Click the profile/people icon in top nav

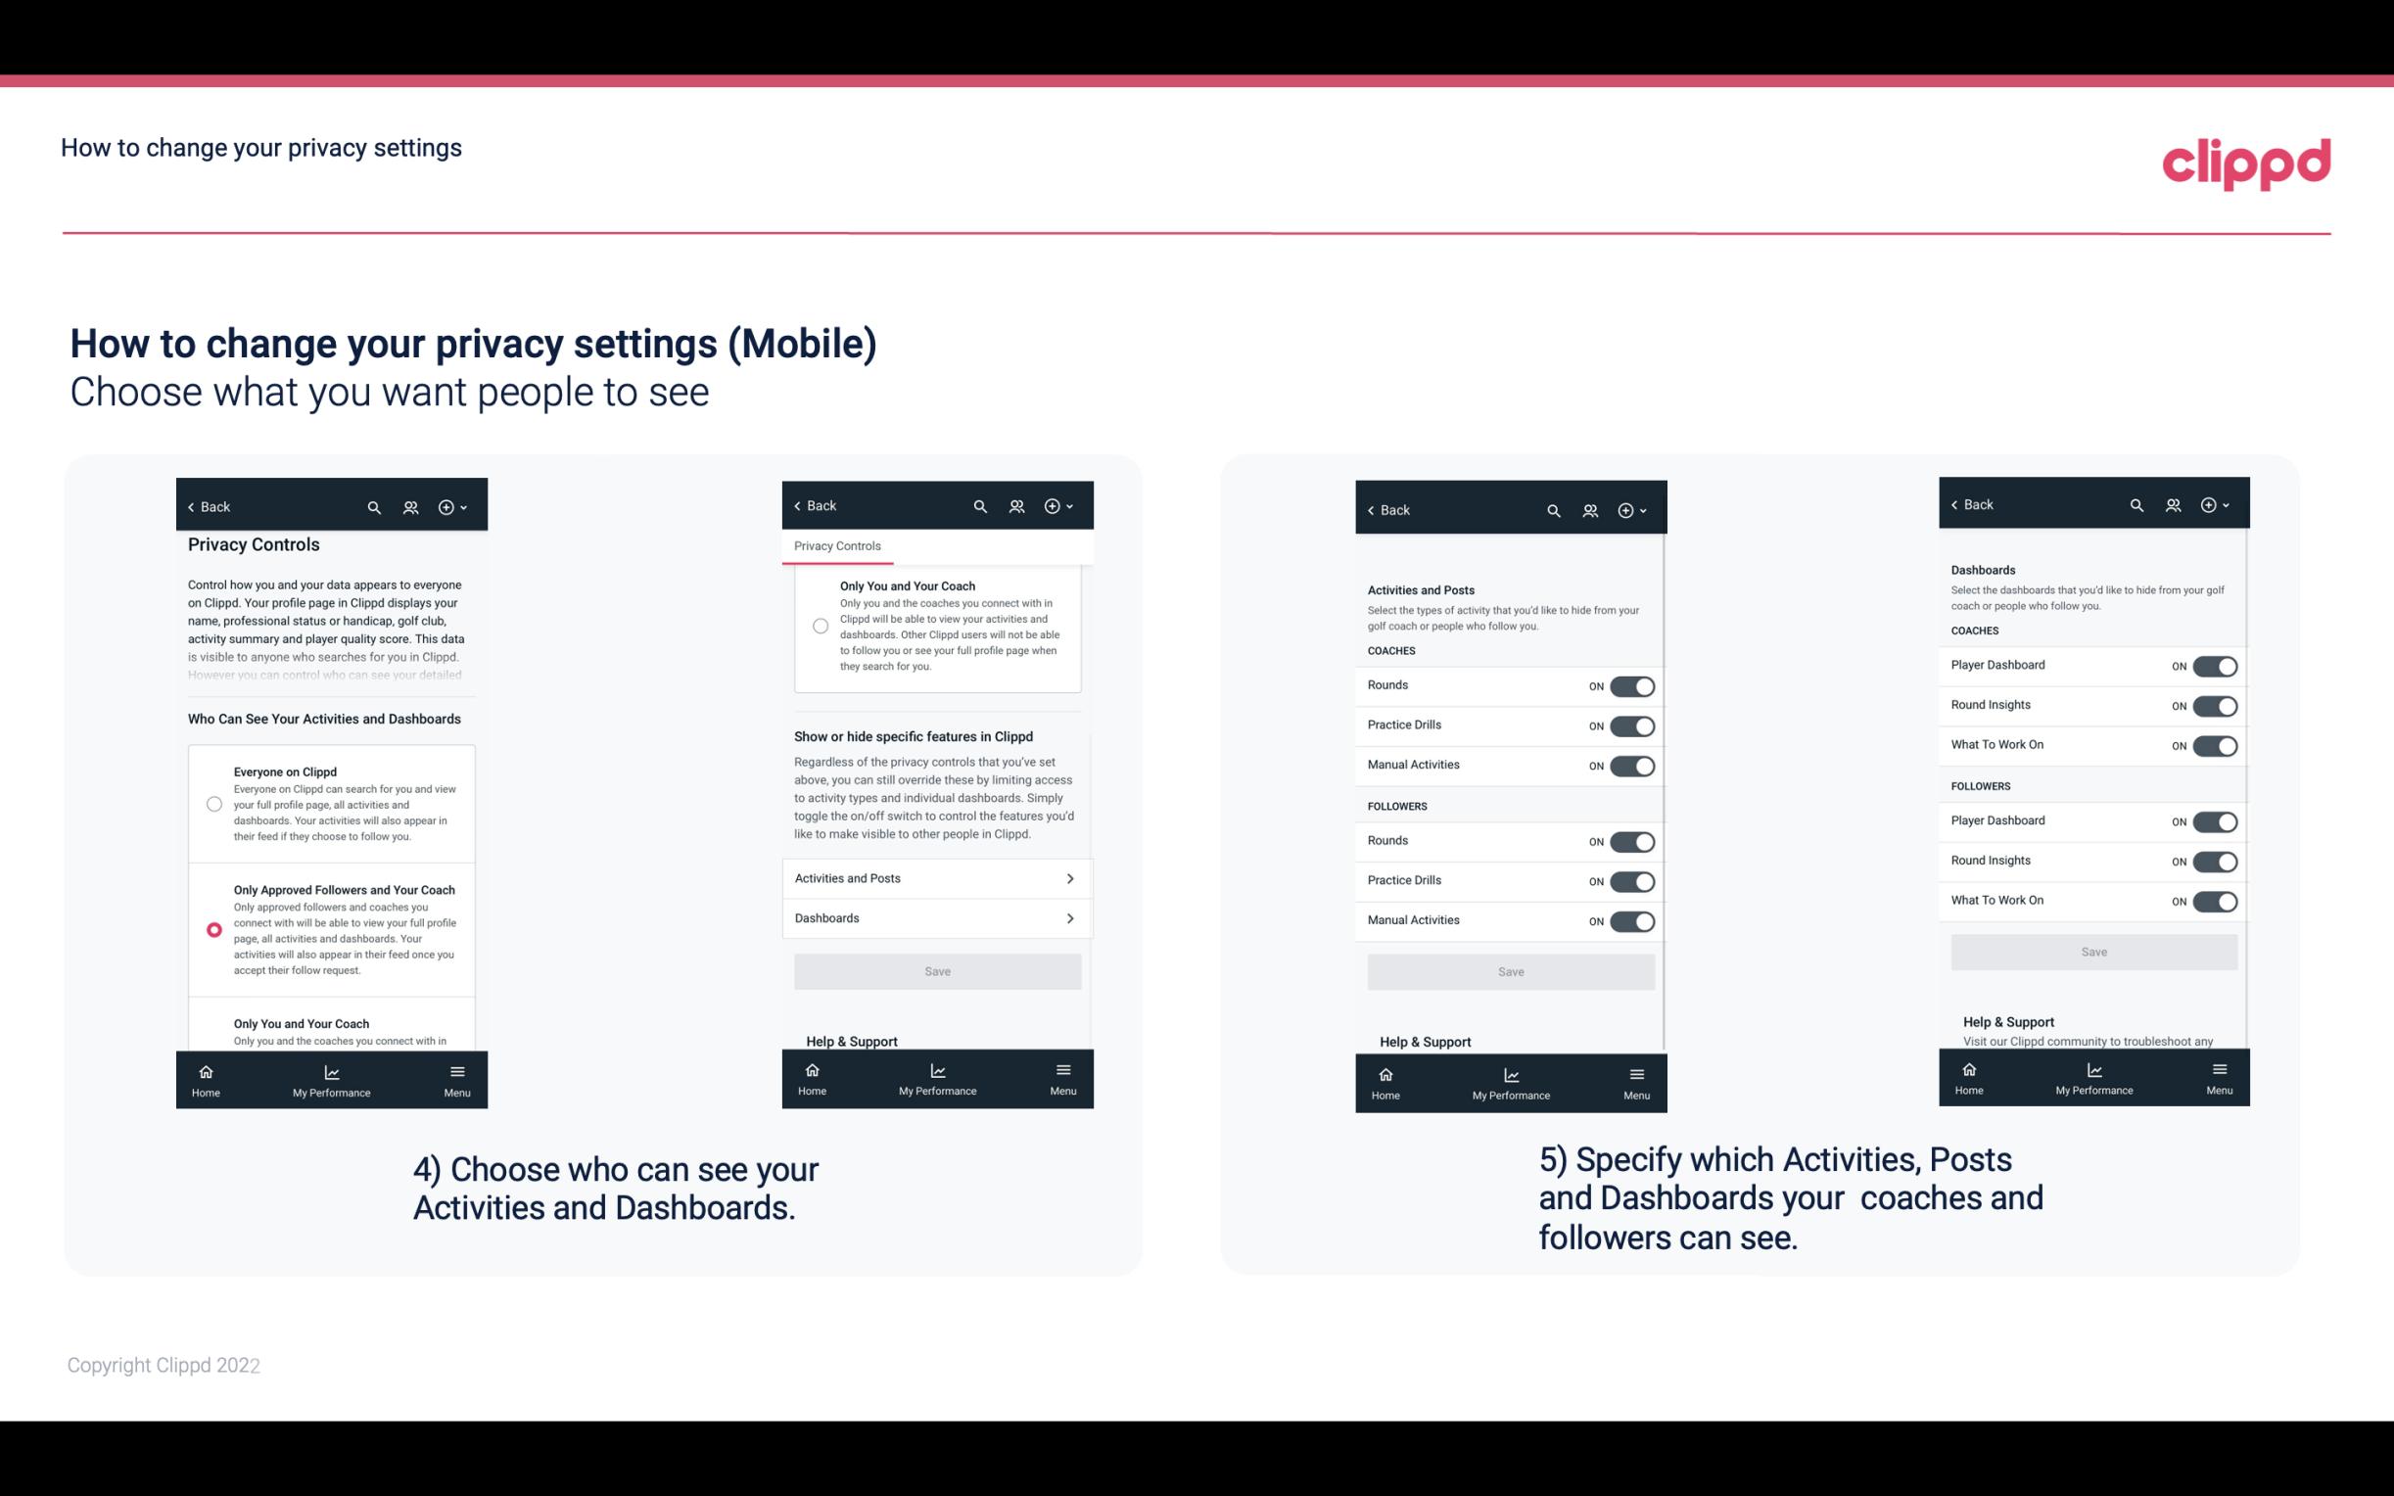click(410, 507)
